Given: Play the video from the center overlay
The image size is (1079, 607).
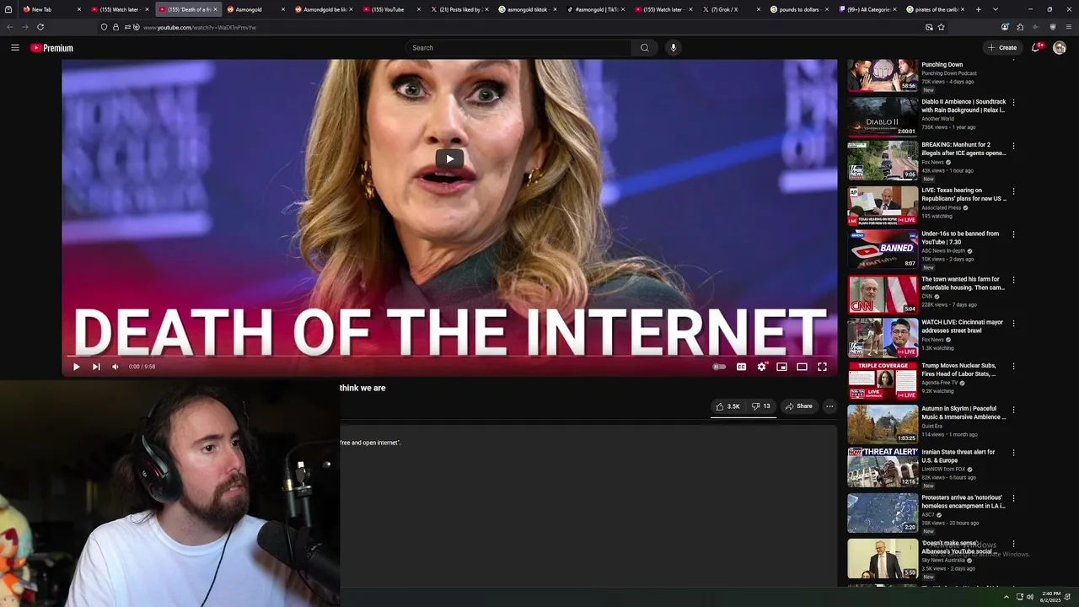Looking at the screenshot, I should coord(449,158).
